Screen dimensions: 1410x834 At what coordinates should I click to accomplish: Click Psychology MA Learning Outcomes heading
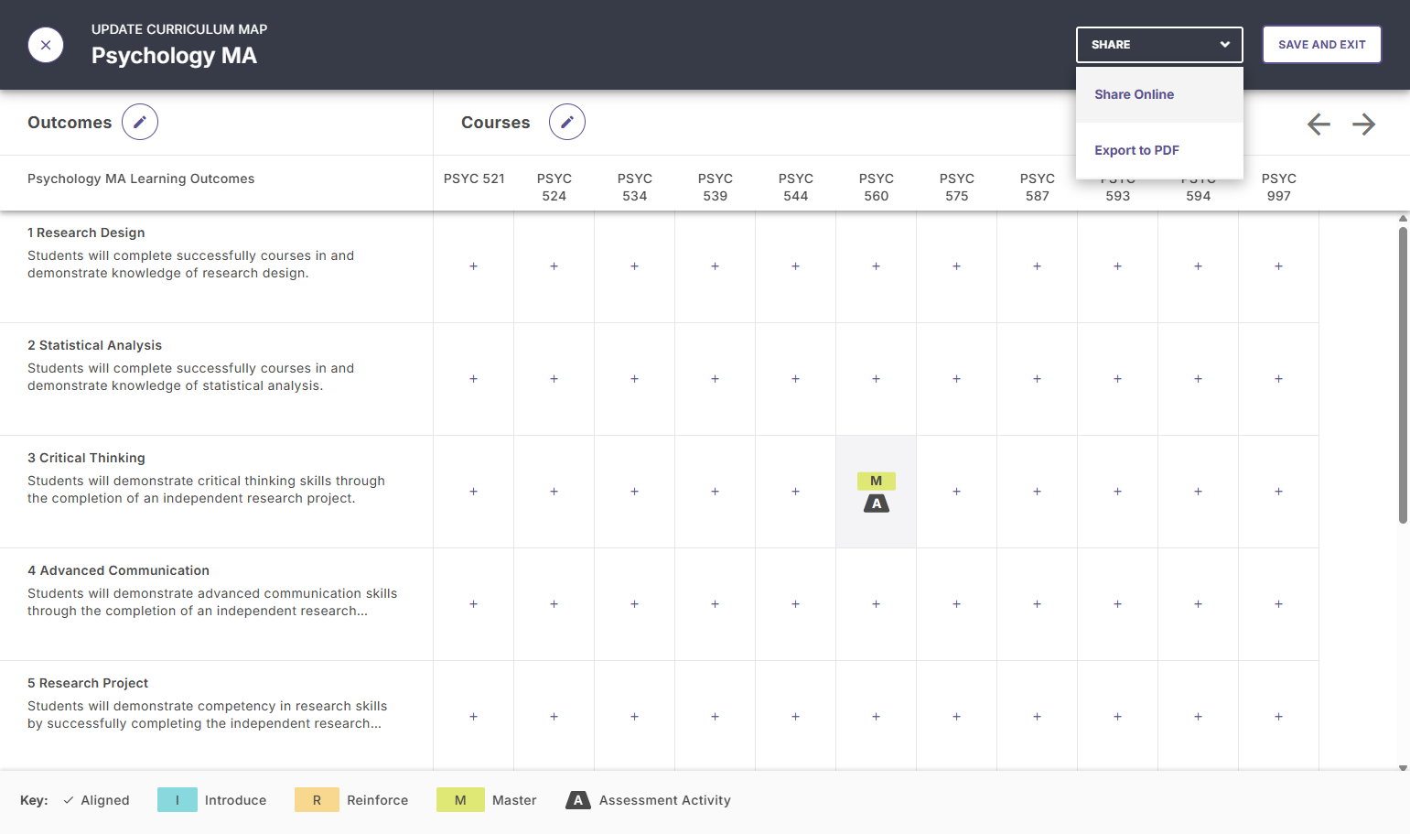[141, 179]
